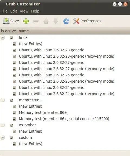The width and height of the screenshot is (130, 156).
Task: Add a new entry with green plus
Action: [26, 21]
